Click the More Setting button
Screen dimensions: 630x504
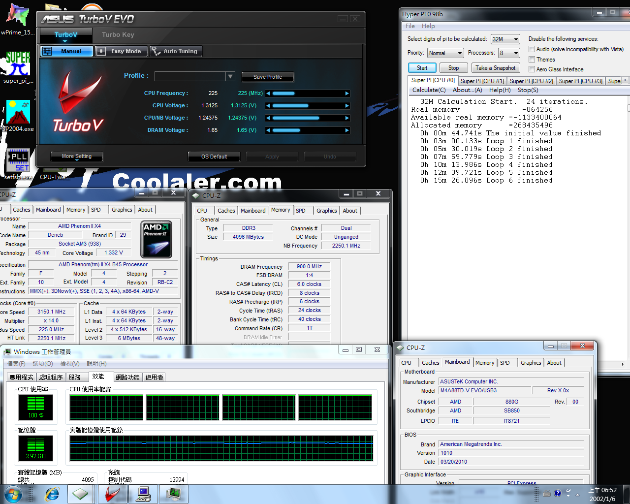(77, 157)
